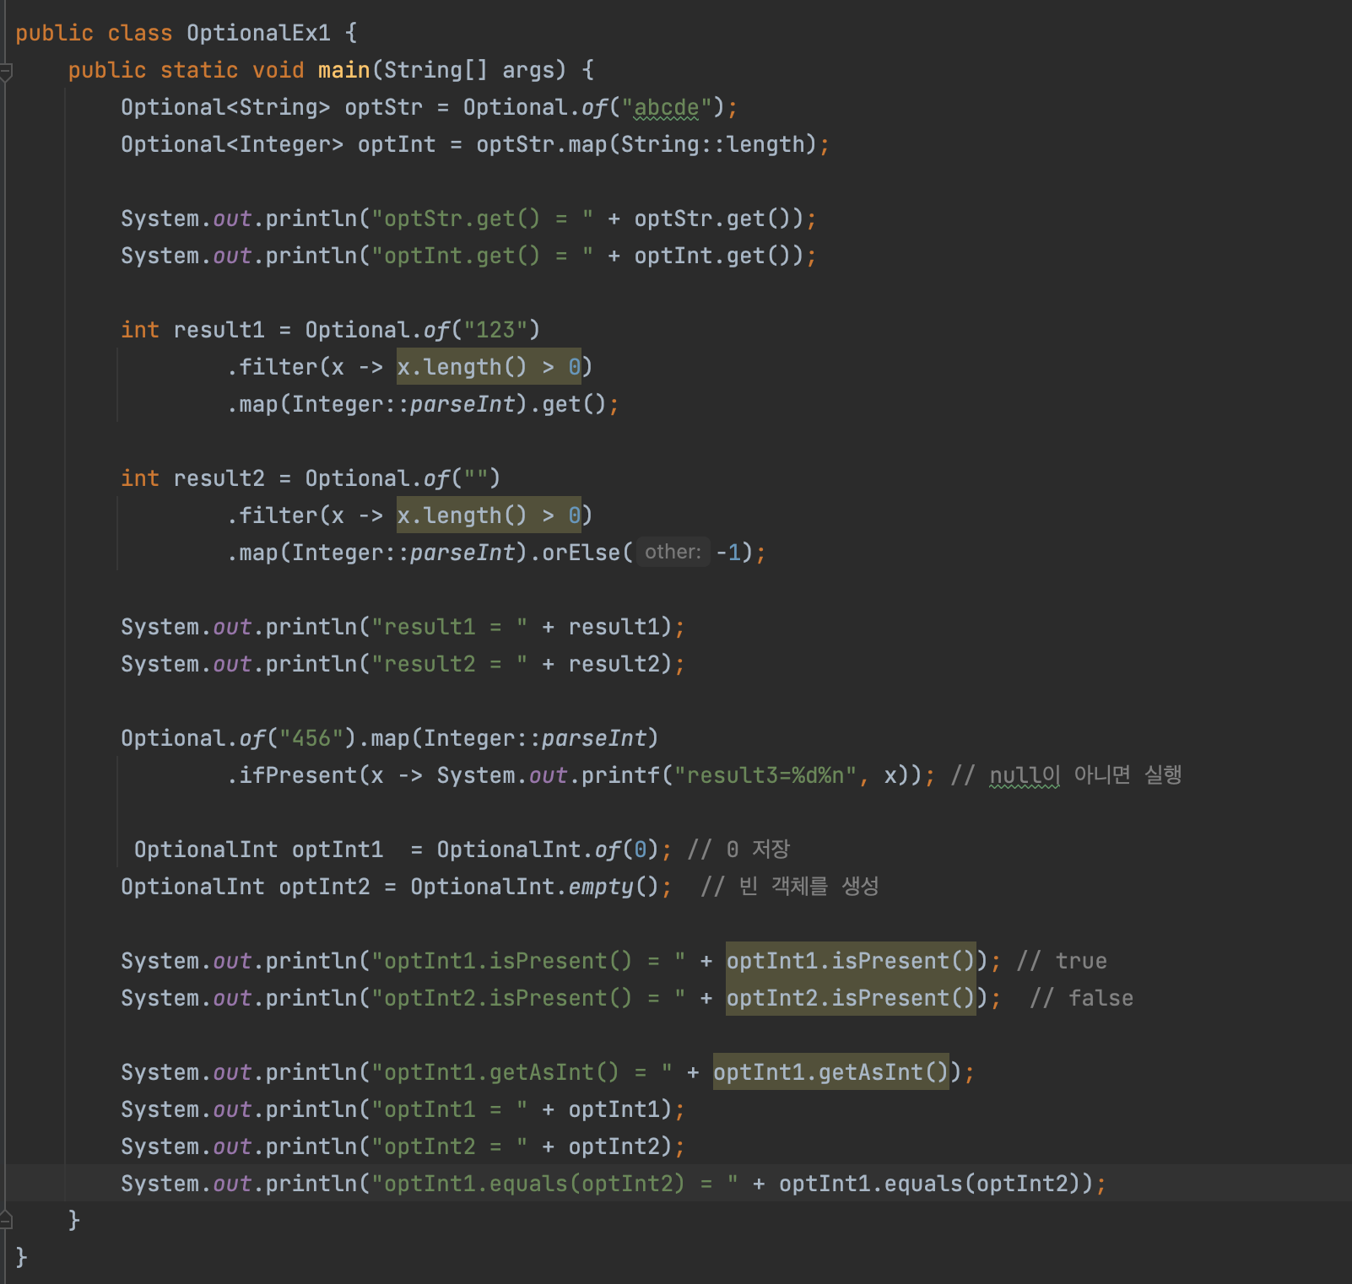Click variable name result2 in its int declaration

point(219,478)
